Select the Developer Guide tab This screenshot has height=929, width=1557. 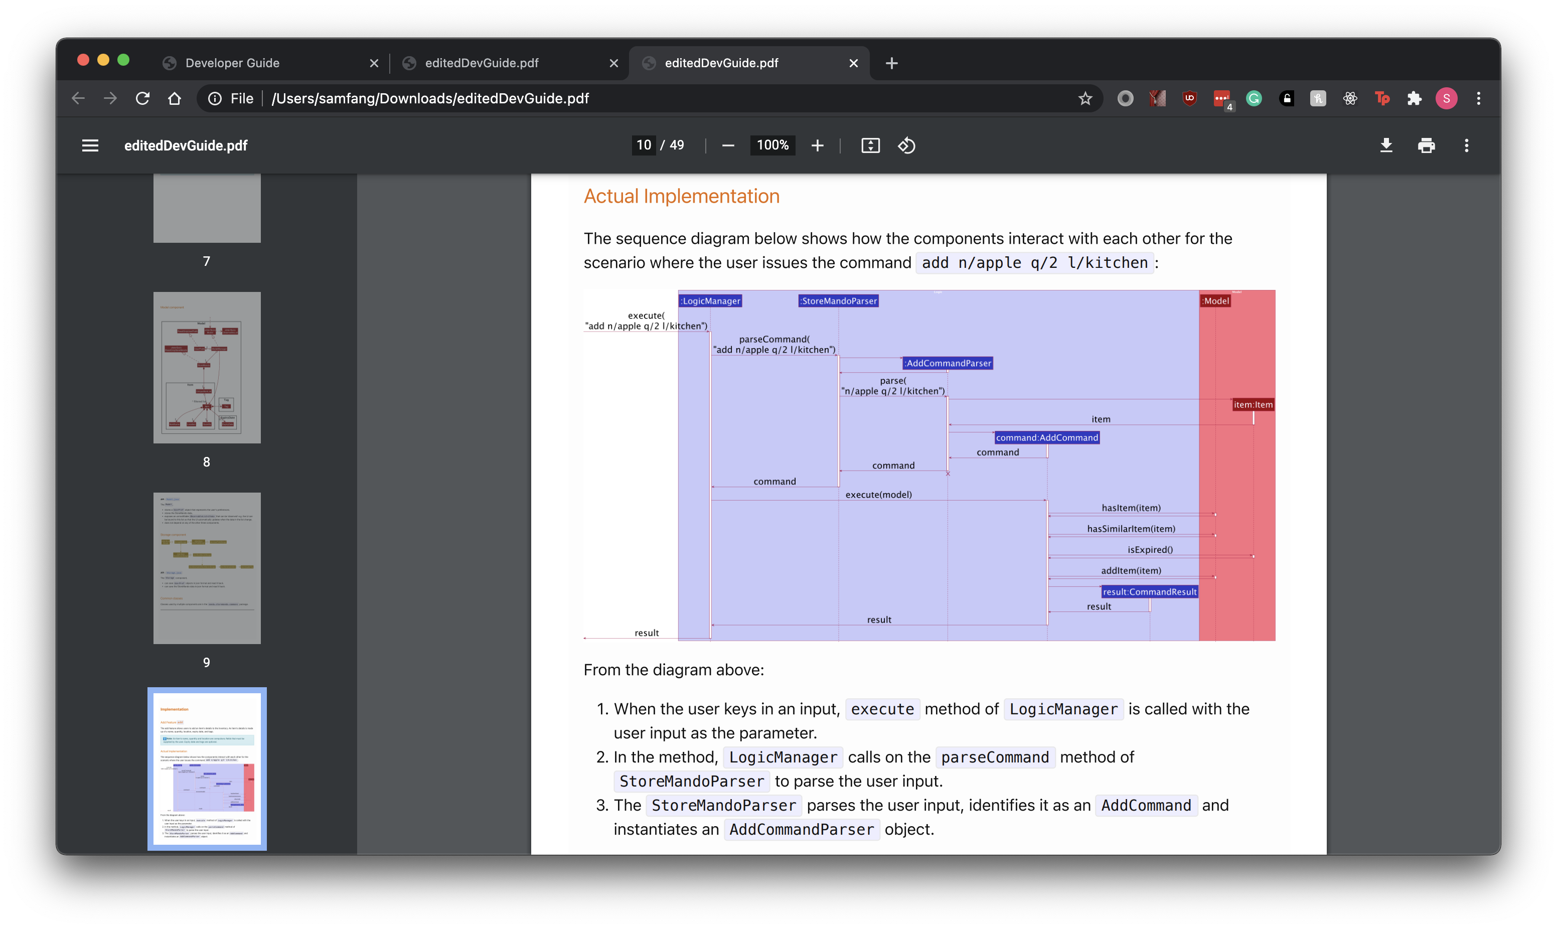pyautogui.click(x=233, y=62)
